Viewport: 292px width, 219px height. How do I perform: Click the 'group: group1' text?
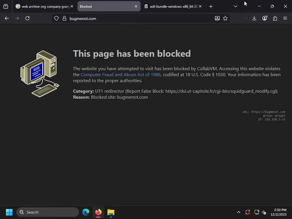pyautogui.click(x=274, y=116)
